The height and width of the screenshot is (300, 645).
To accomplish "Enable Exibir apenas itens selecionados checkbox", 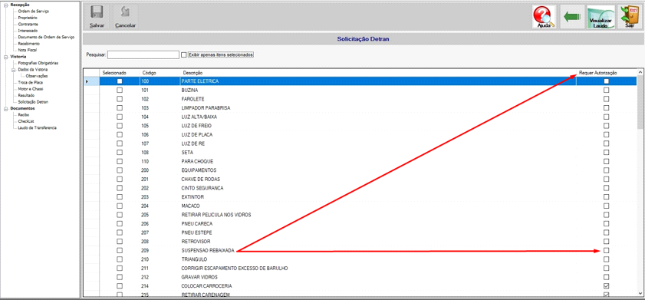I will (184, 54).
